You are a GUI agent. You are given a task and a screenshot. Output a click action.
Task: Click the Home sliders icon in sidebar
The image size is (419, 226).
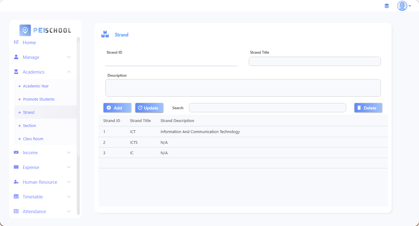[x=16, y=42]
